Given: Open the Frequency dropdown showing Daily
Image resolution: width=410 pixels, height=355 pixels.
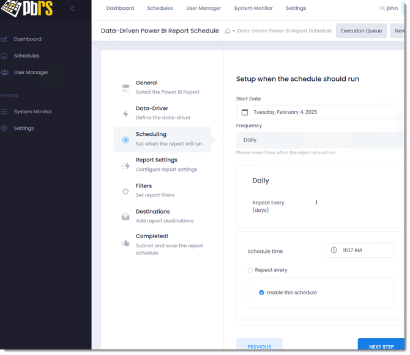Looking at the screenshot, I should 320,140.
